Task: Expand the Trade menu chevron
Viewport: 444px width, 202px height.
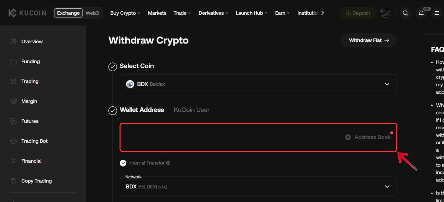Action: pos(190,13)
